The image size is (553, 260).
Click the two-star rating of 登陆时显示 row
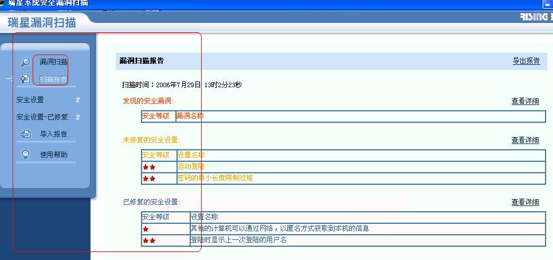pyautogui.click(x=149, y=241)
